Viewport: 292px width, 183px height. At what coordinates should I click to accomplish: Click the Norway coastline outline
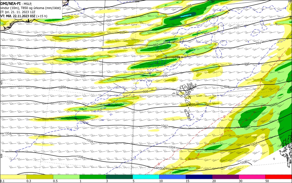[x=286, y=151]
